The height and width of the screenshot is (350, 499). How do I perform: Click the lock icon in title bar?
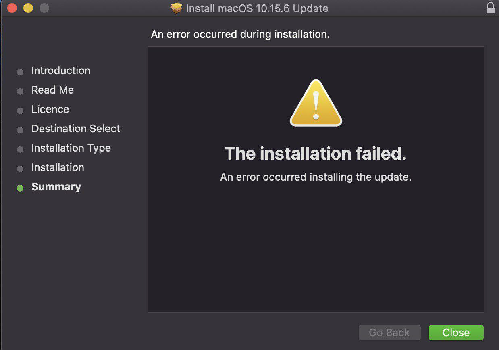pos(490,8)
